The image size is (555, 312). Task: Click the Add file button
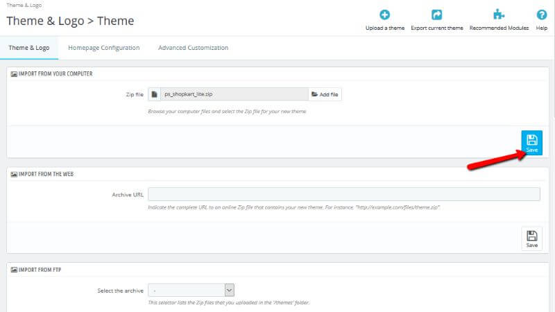325,94
